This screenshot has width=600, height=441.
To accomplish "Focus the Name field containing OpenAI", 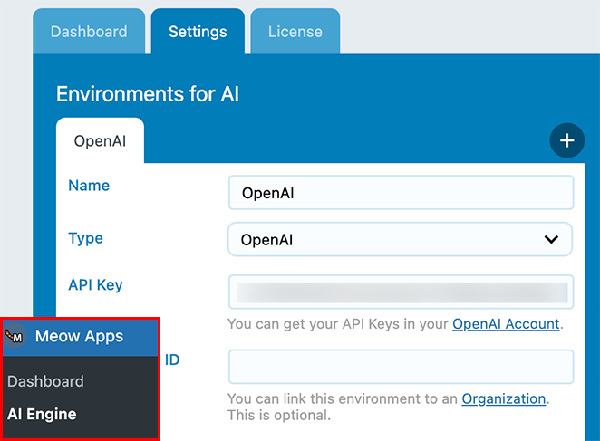I will tap(401, 192).
